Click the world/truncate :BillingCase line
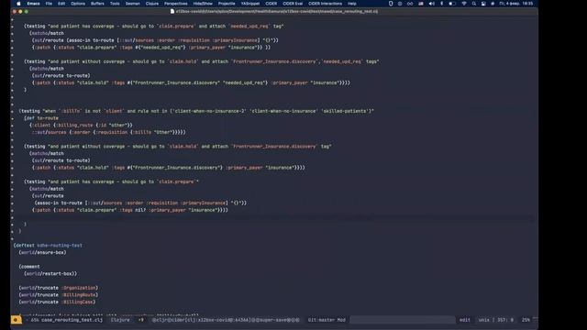 (57, 302)
